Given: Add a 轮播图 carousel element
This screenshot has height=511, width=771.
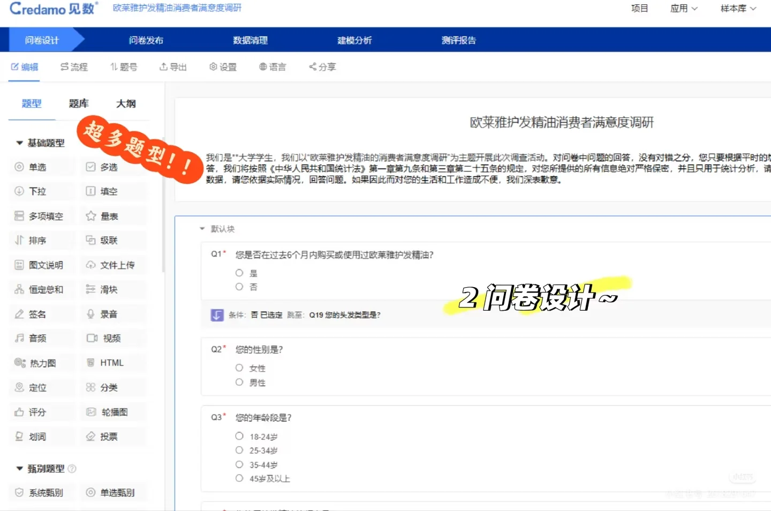Looking at the screenshot, I should [113, 412].
